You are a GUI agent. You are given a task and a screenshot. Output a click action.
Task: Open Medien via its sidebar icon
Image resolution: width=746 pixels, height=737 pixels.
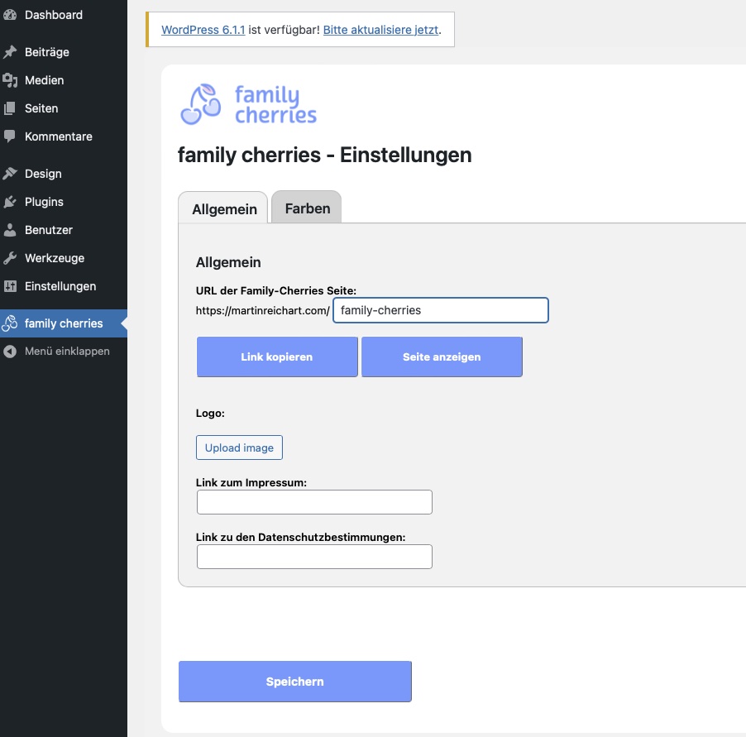(x=10, y=80)
